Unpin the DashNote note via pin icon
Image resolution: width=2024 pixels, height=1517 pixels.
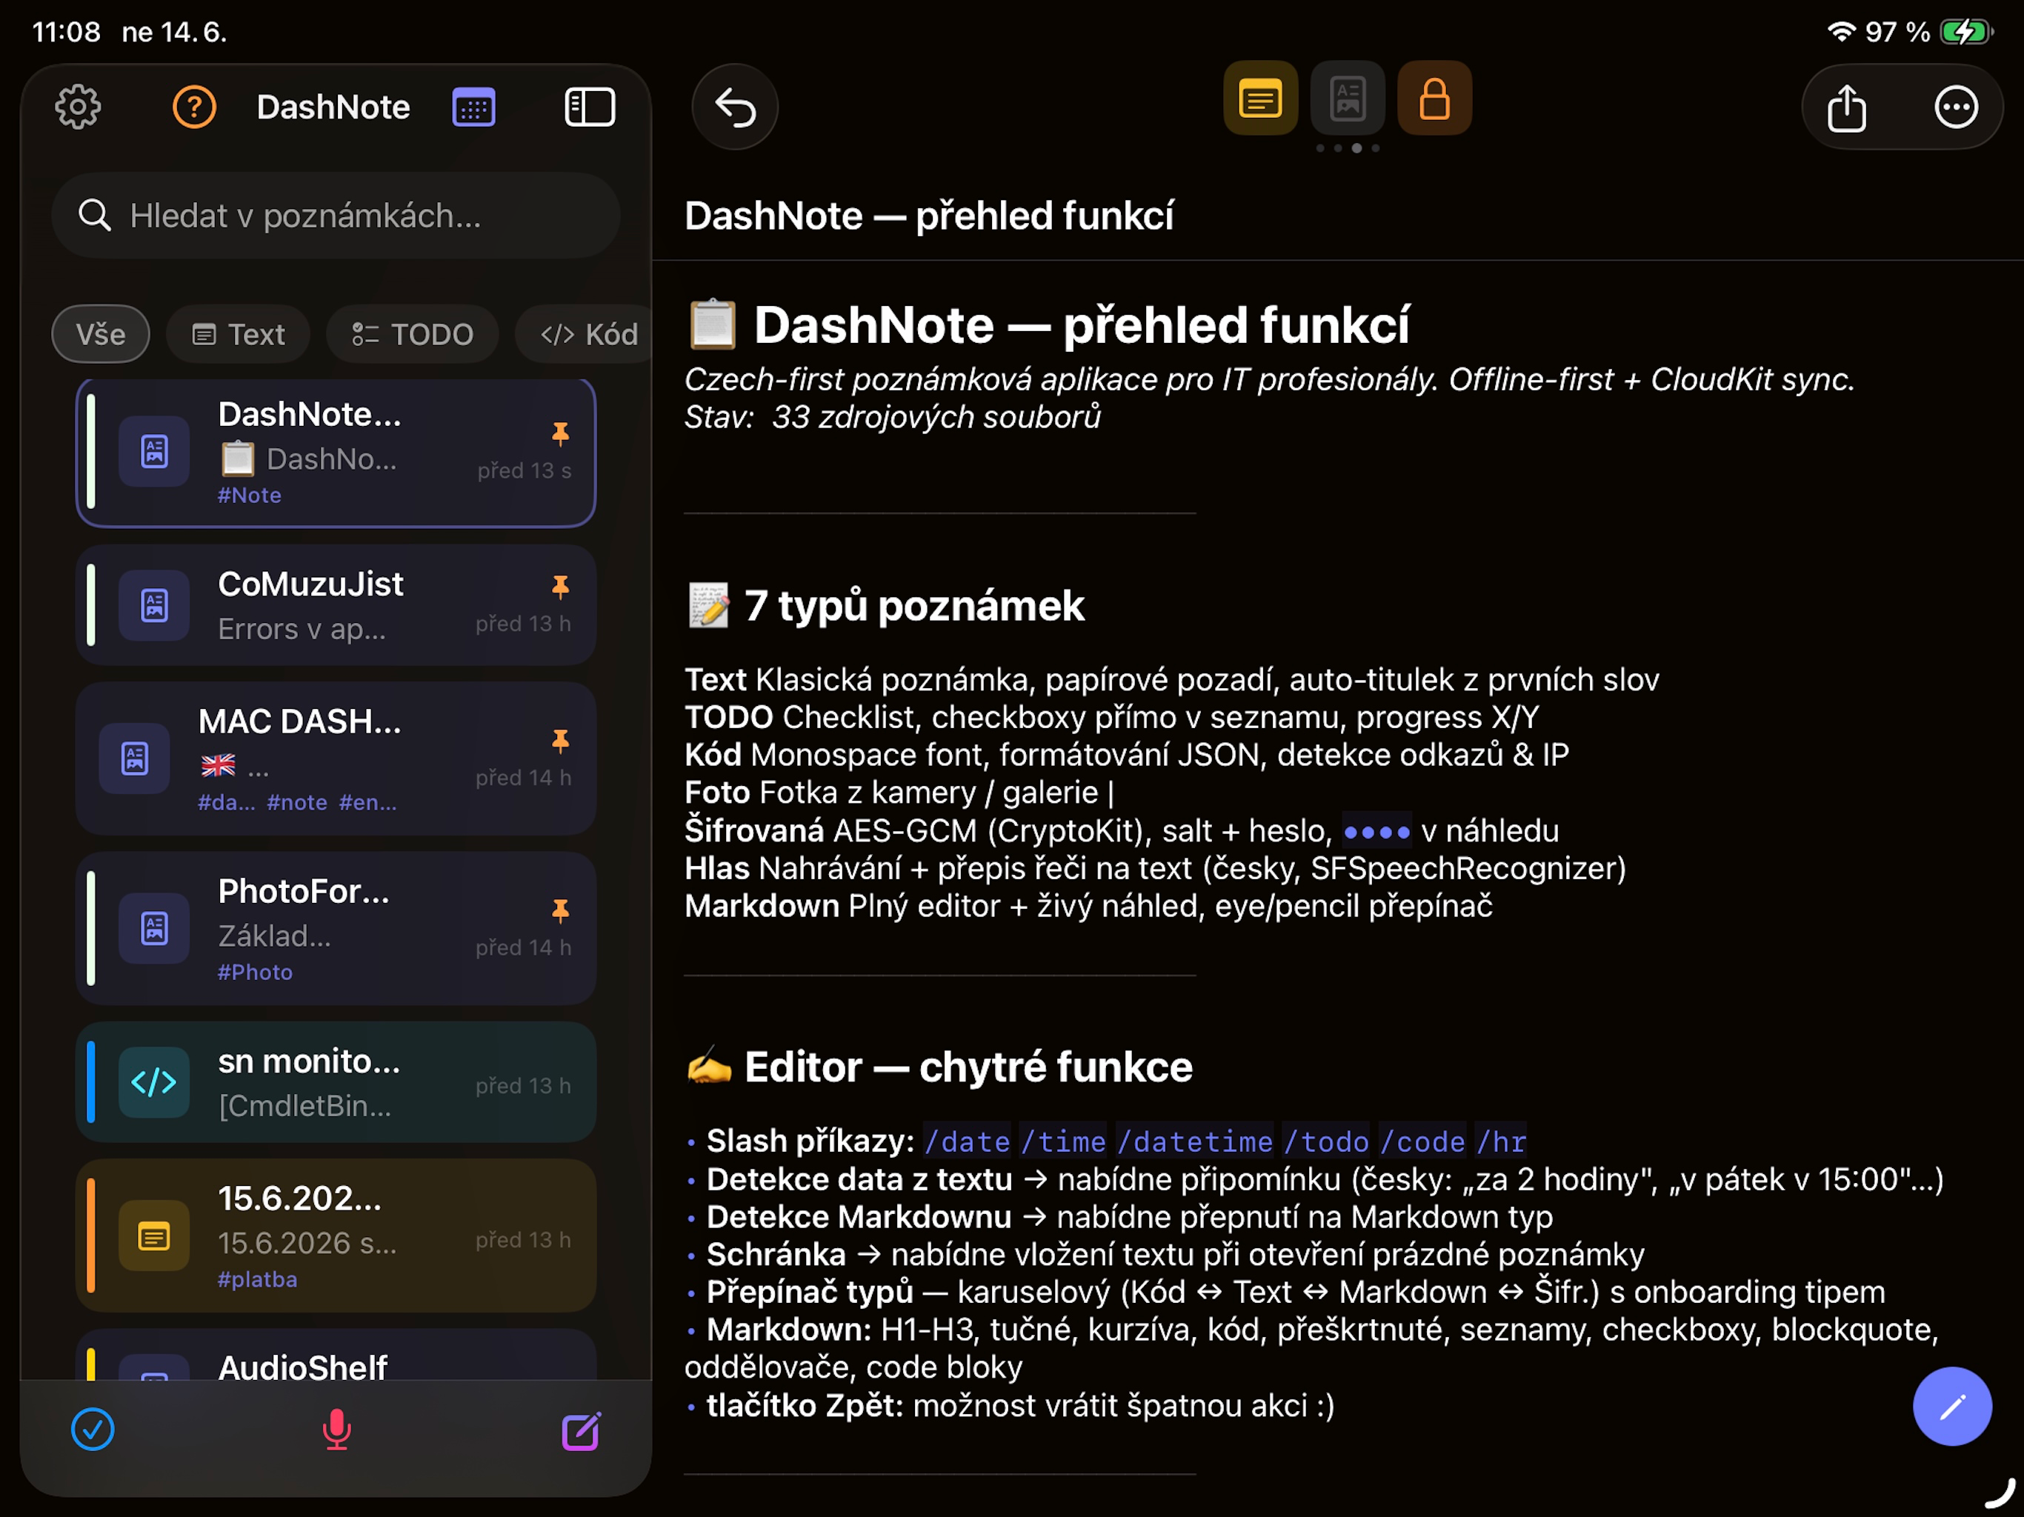[560, 433]
